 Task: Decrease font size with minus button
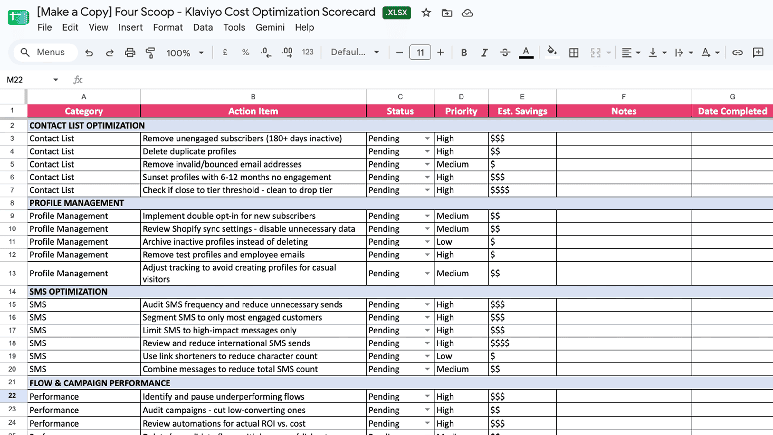point(399,52)
